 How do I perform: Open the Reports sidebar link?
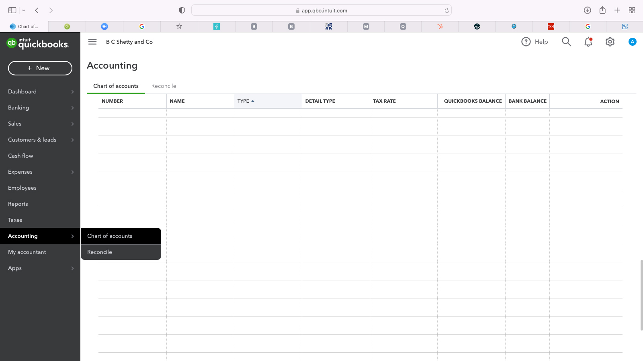point(18,204)
